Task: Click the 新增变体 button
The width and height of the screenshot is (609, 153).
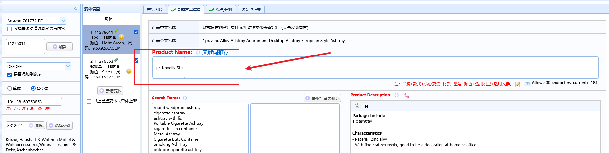Action: point(110,91)
